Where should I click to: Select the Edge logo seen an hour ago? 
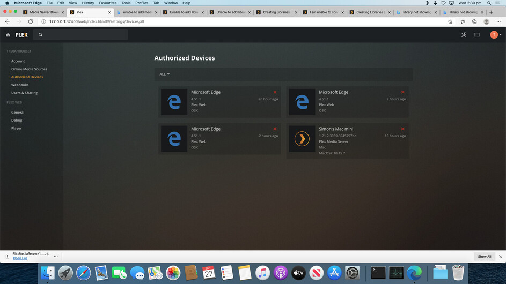point(174,102)
